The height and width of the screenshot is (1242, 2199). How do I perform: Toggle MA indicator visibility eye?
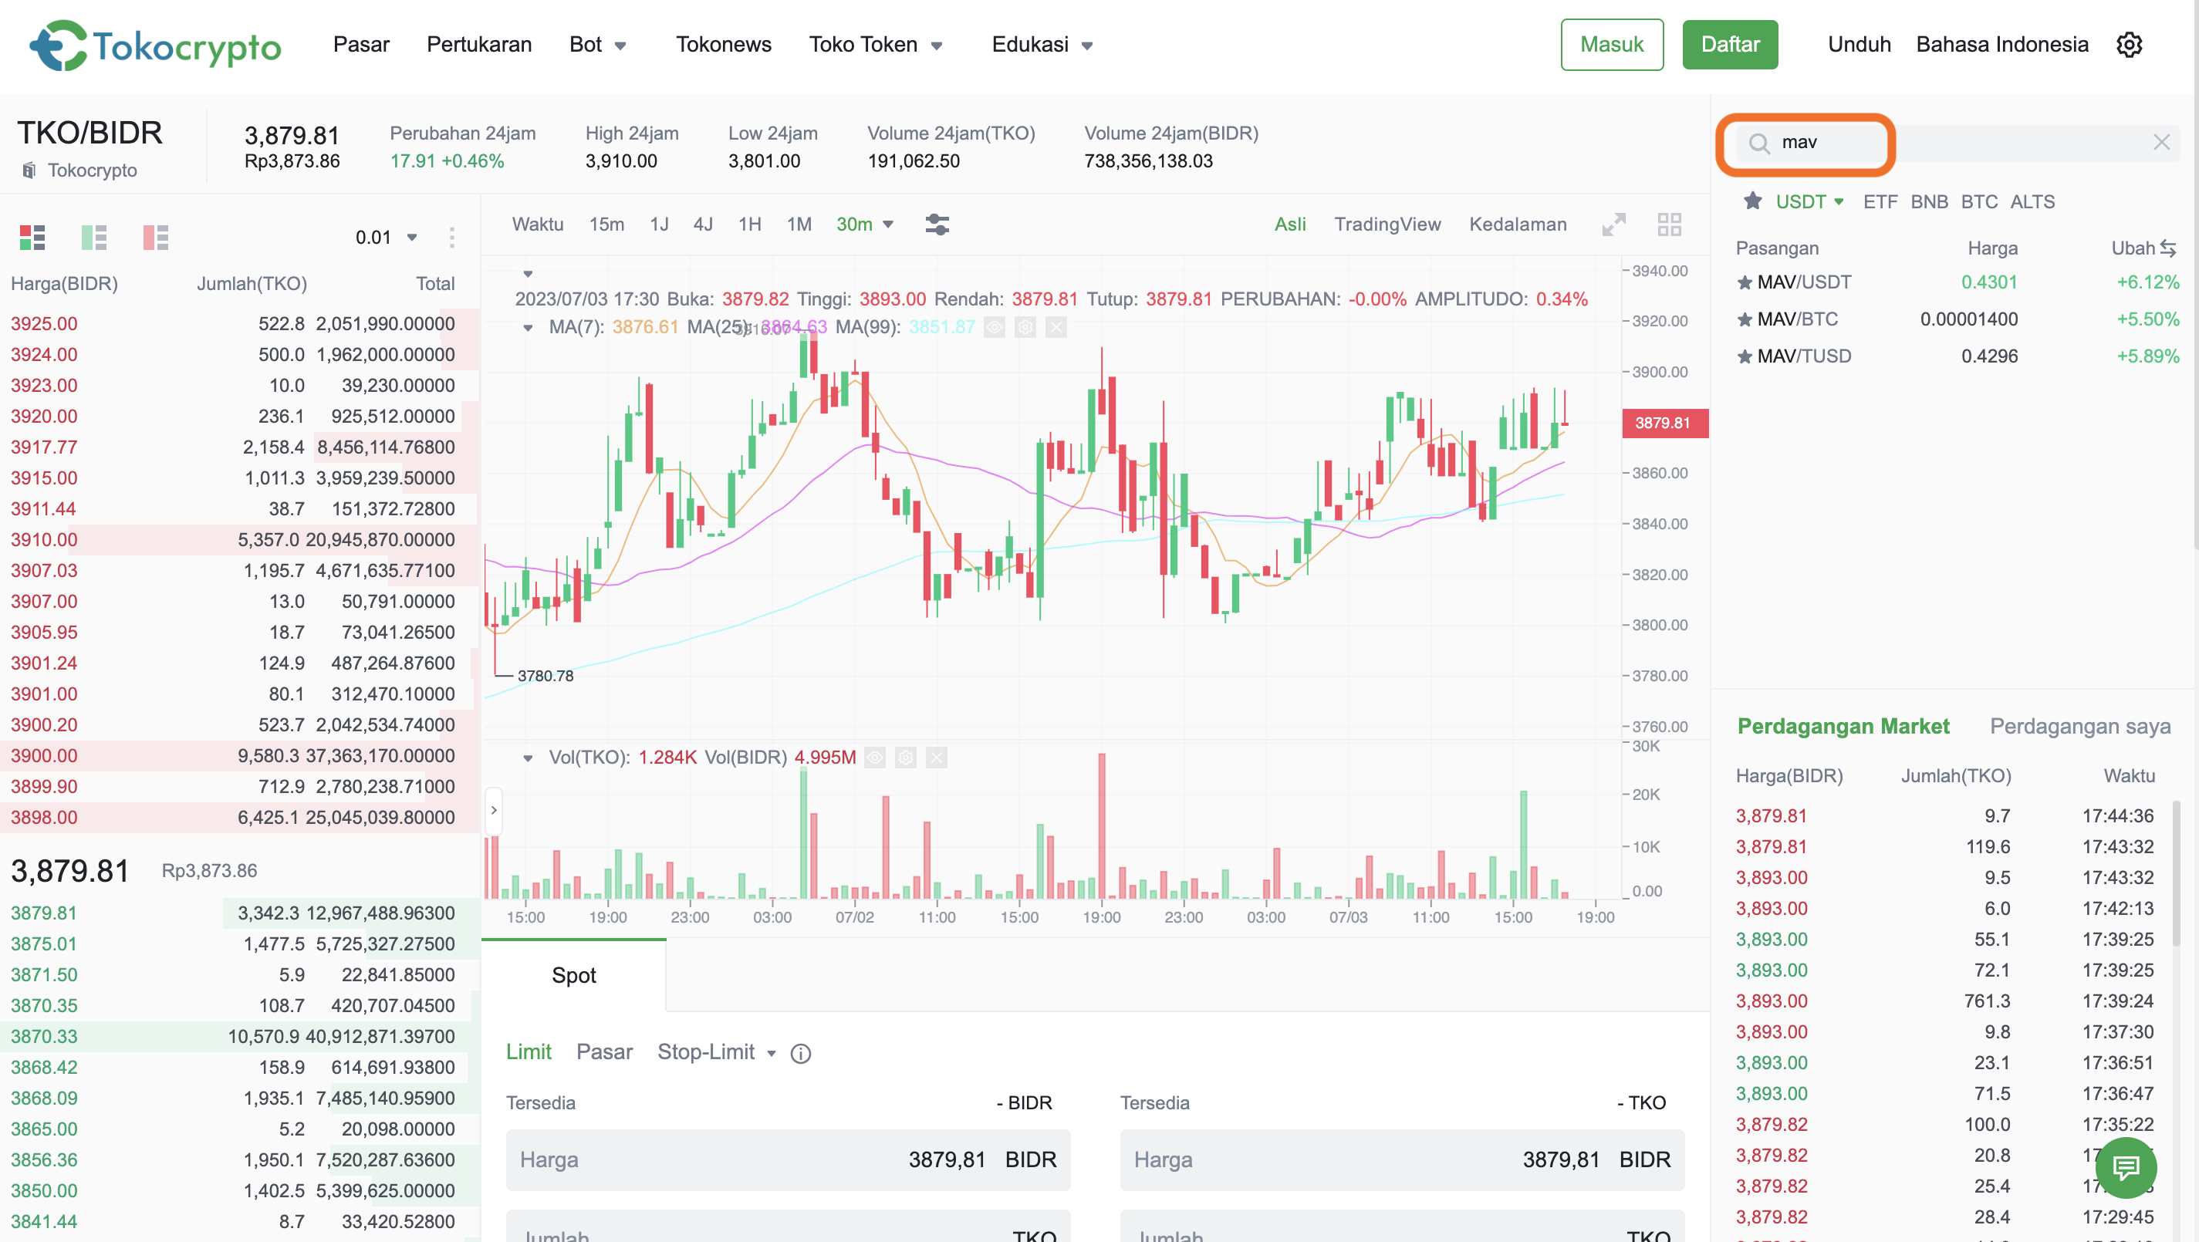[x=995, y=327]
